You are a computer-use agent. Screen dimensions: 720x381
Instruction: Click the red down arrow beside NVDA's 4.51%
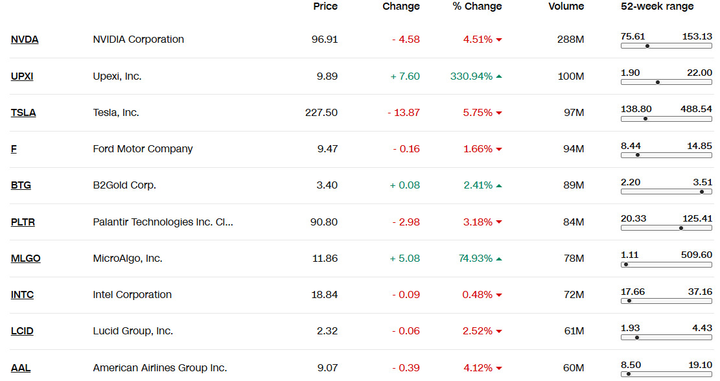pyautogui.click(x=499, y=40)
